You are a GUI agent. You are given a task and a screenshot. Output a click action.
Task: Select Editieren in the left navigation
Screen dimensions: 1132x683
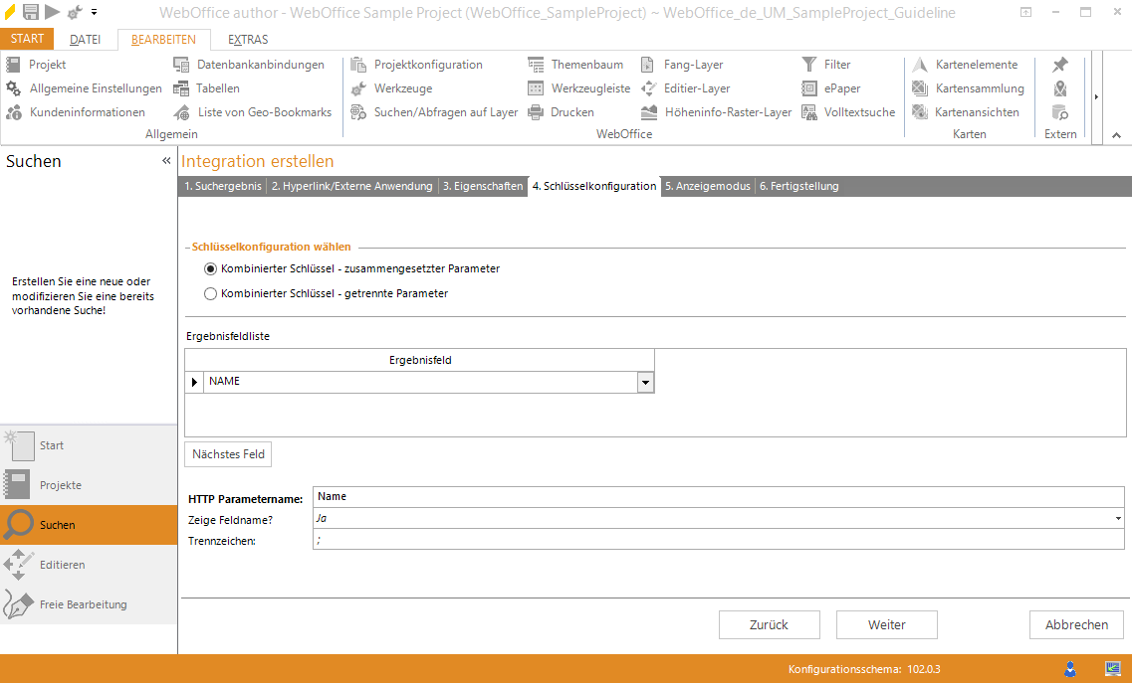coord(62,565)
